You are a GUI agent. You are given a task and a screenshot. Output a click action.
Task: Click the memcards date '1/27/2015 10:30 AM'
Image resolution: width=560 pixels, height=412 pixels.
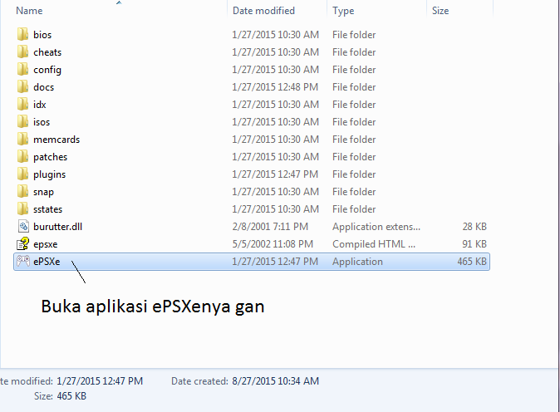(x=275, y=140)
